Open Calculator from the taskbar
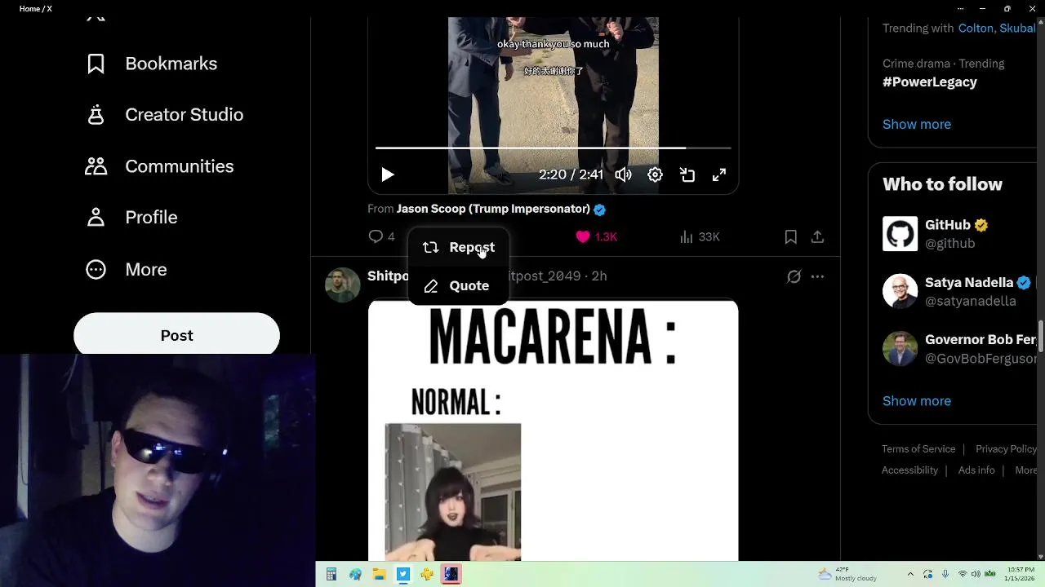 point(331,575)
